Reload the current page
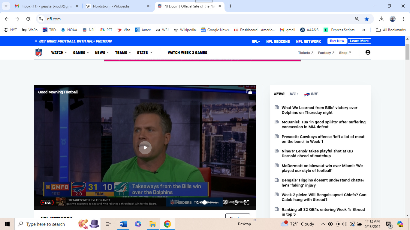The width and height of the screenshot is (410, 230). [x=28, y=19]
